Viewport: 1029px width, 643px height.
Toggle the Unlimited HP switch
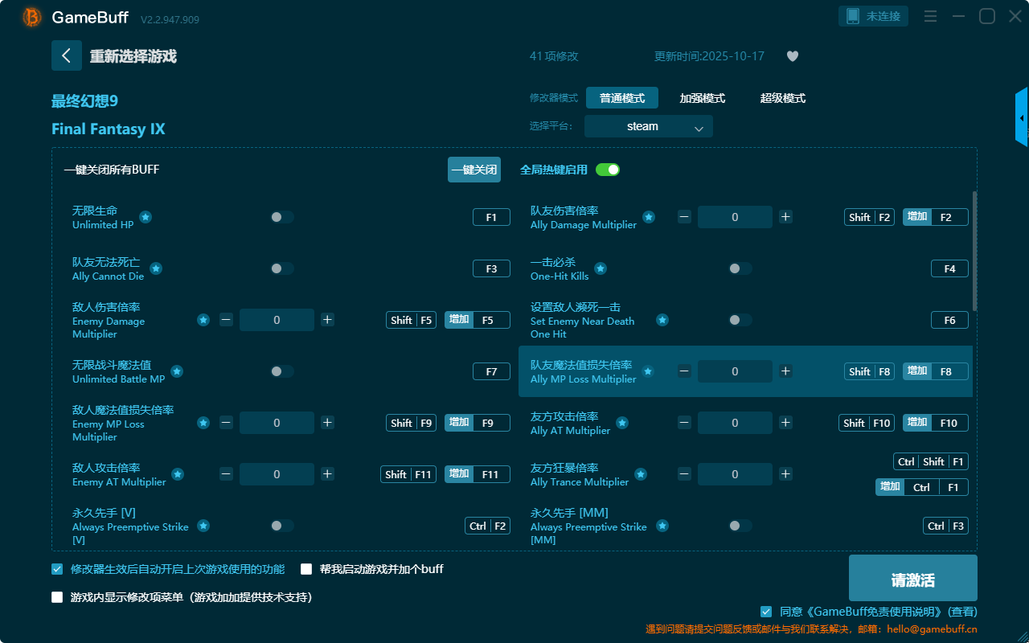(281, 217)
